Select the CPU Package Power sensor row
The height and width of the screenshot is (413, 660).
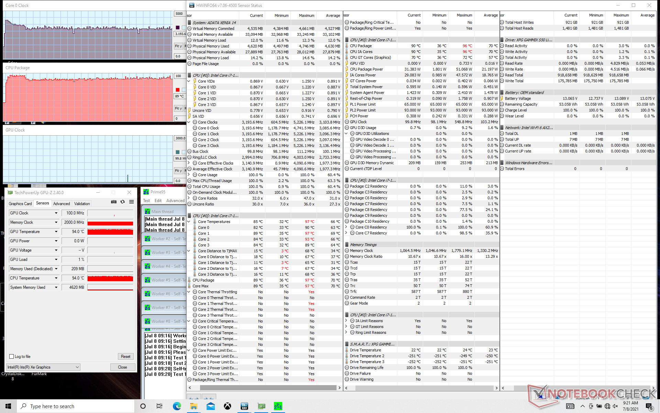pos(422,69)
